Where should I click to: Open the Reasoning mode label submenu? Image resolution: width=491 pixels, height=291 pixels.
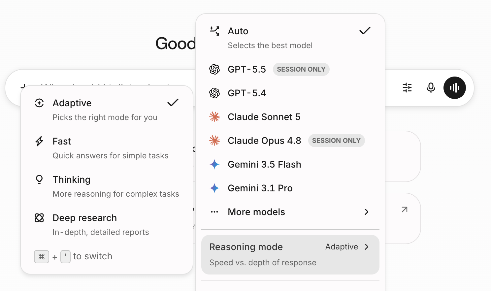coord(246,247)
